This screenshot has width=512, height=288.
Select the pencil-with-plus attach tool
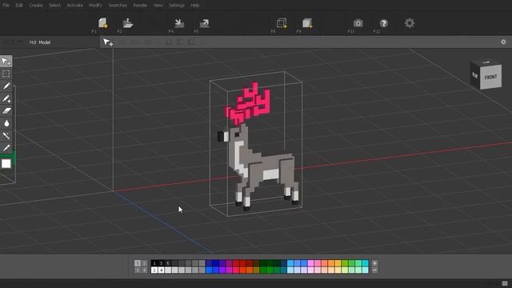6,98
